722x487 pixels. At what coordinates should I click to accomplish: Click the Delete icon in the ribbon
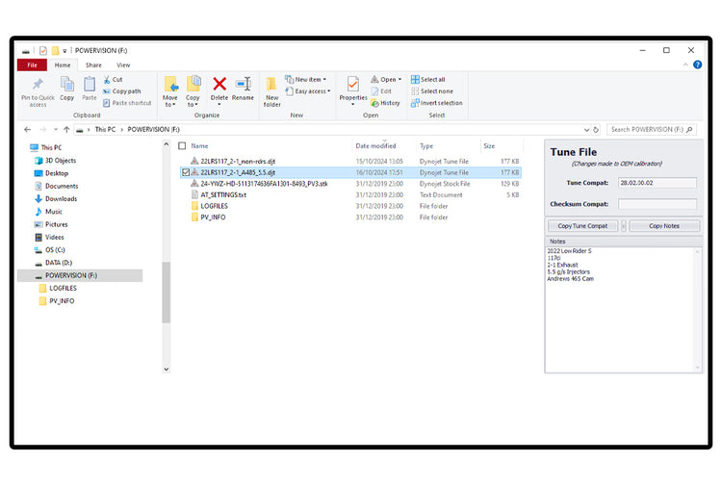pyautogui.click(x=219, y=85)
